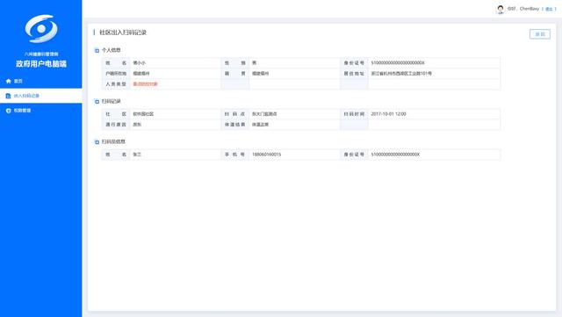Click the square icon beside scanner info heading
Screen dimensions: 562x317
pyautogui.click(x=97, y=142)
